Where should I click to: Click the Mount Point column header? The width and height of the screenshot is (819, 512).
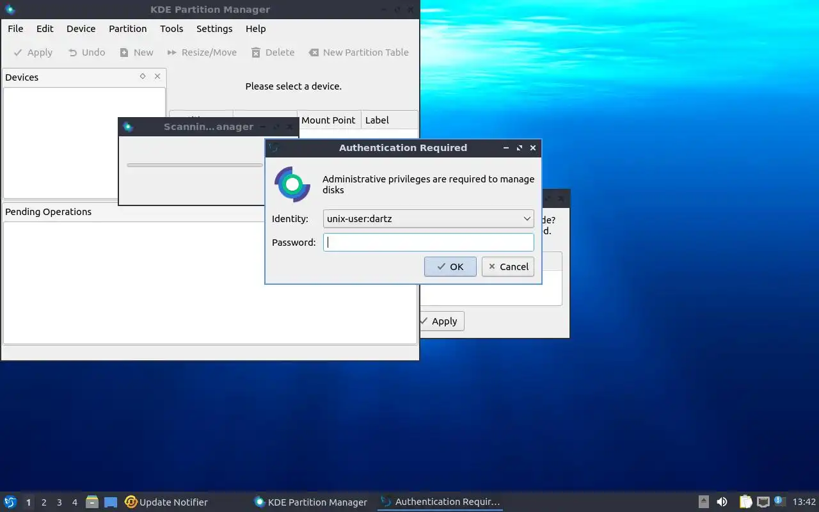(328, 120)
